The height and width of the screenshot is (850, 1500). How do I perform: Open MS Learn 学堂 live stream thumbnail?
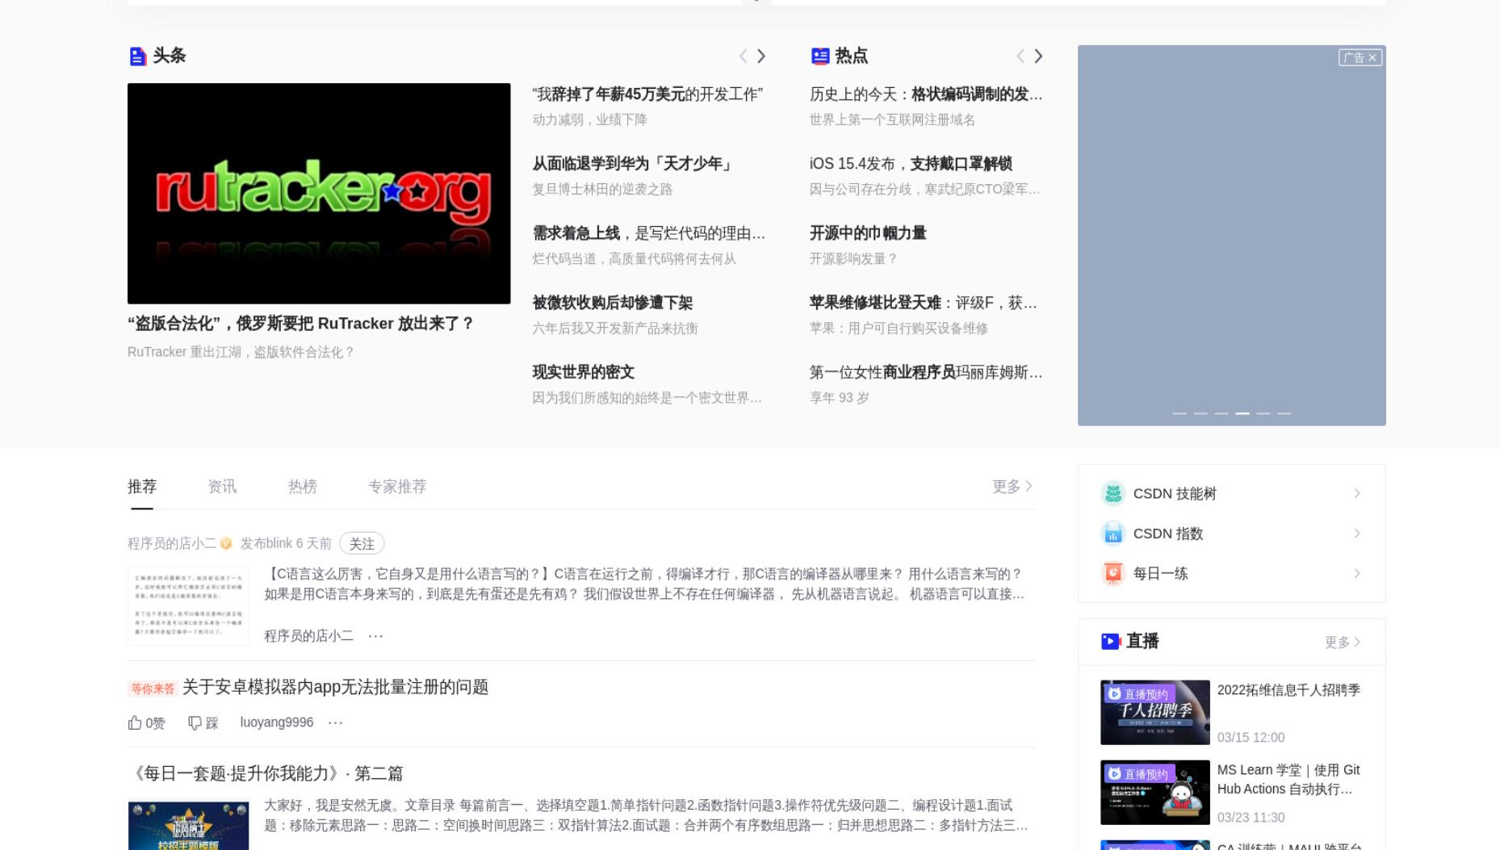pyautogui.click(x=1155, y=792)
